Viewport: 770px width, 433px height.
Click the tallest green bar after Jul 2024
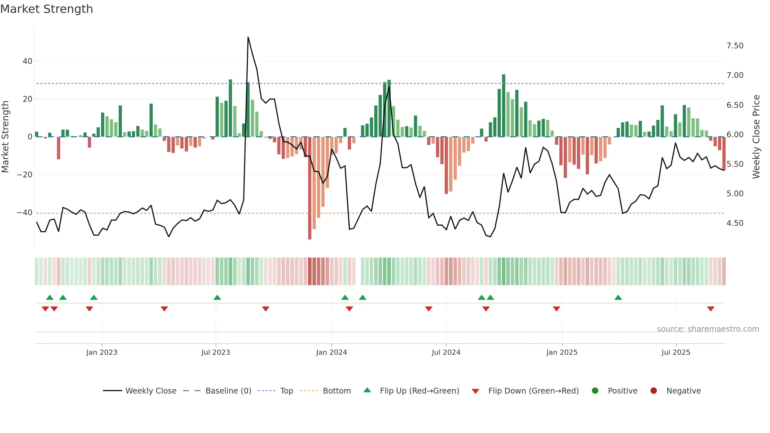pos(504,106)
